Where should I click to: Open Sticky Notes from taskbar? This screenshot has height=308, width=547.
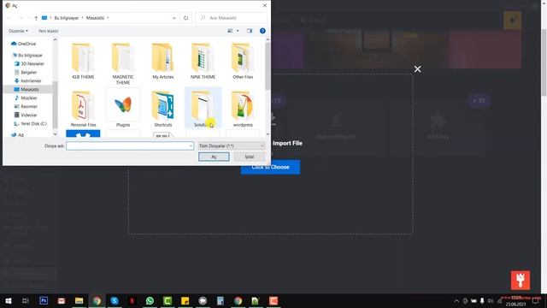[185, 300]
